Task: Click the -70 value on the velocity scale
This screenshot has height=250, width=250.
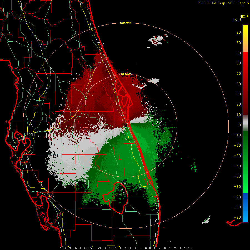Action: tap(237, 197)
